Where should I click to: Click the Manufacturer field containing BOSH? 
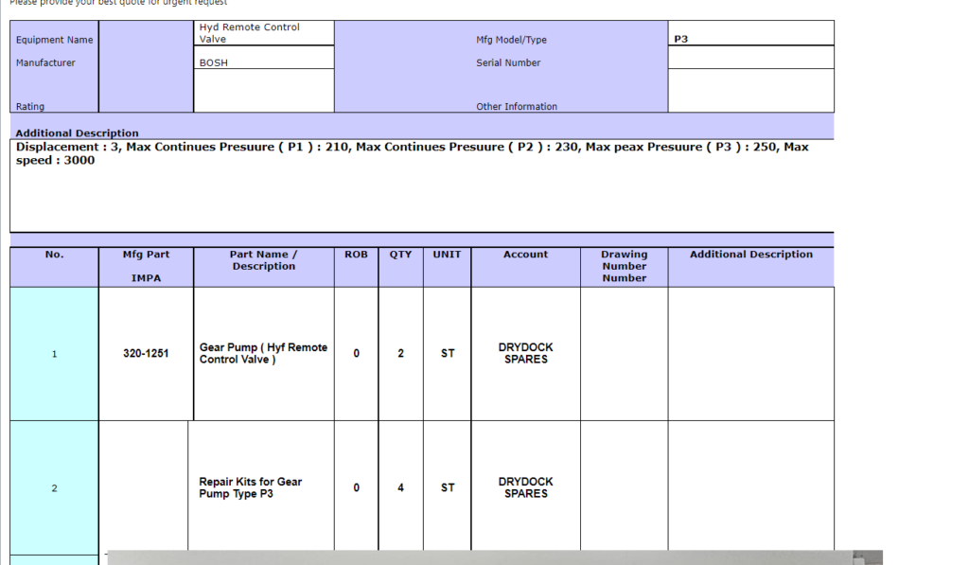point(263,62)
